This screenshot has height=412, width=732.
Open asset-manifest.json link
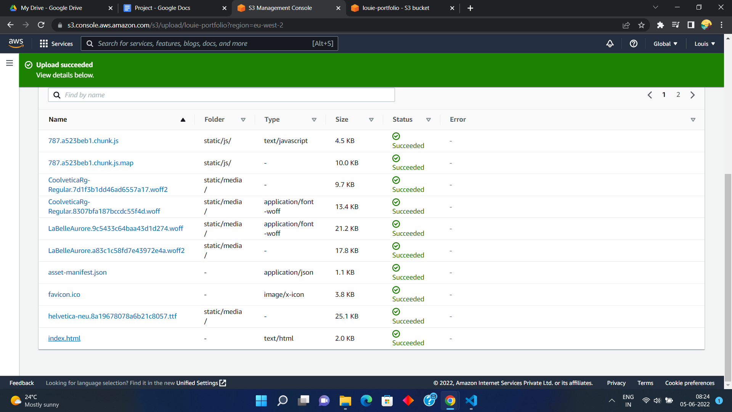click(77, 272)
